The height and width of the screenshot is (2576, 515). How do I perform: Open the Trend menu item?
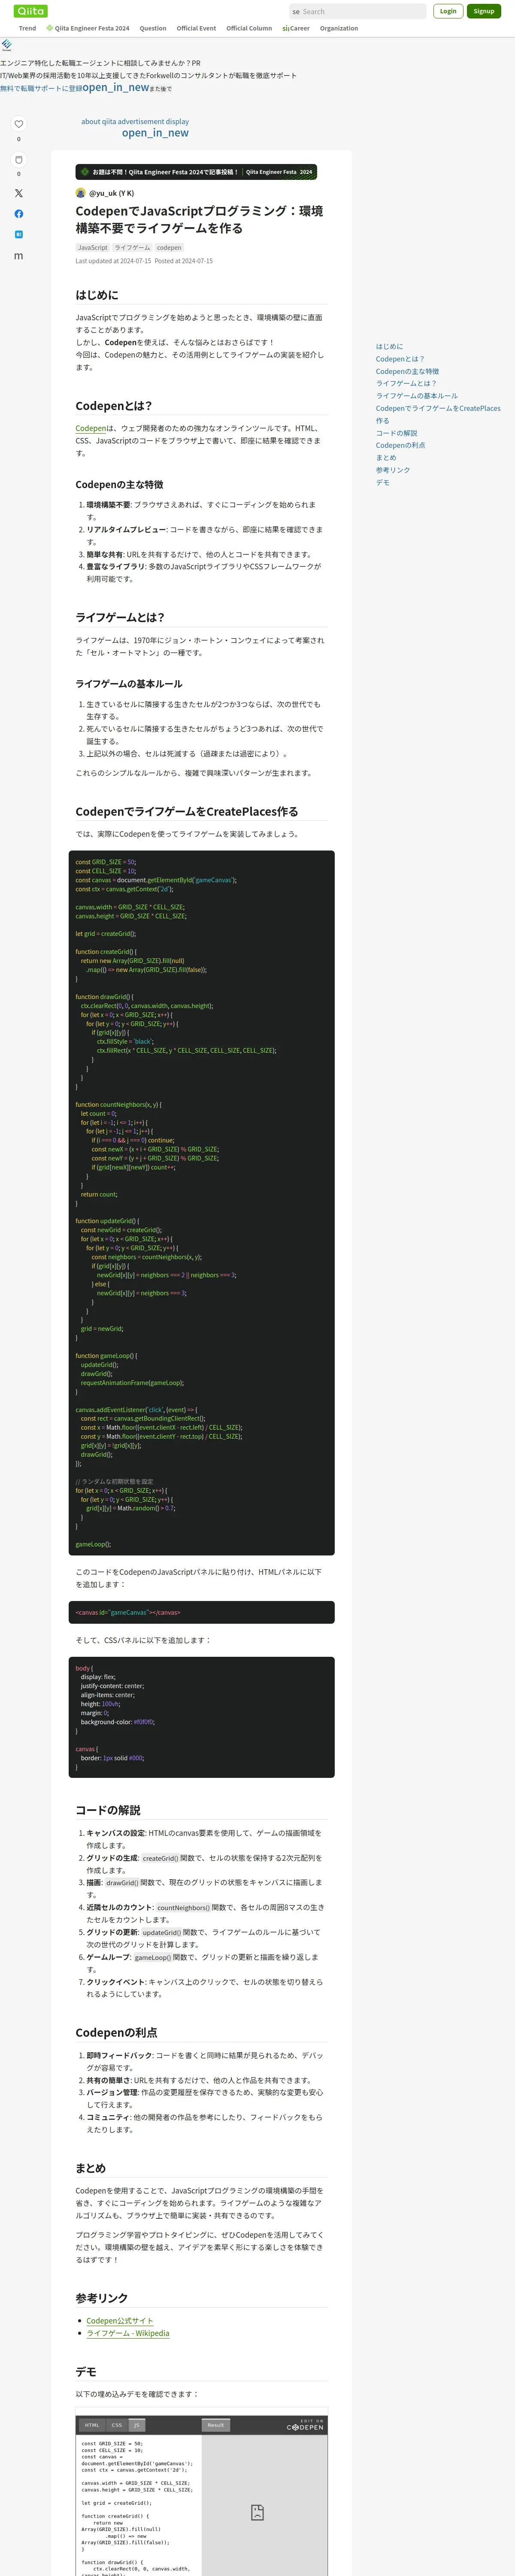(x=28, y=28)
